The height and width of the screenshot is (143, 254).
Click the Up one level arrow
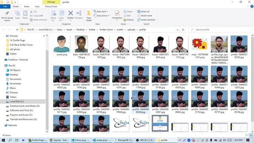point(17,30)
